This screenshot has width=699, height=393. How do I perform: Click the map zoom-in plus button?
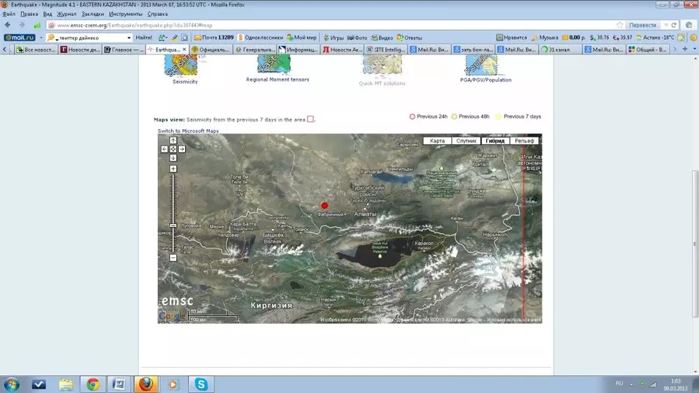[x=173, y=168]
